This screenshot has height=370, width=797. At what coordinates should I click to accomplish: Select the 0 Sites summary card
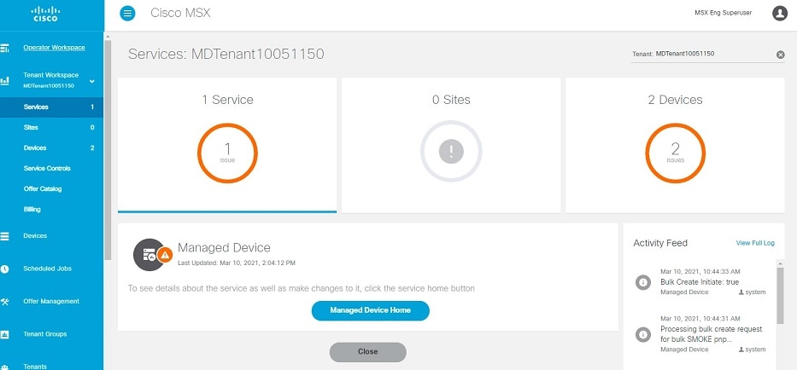tap(451, 145)
